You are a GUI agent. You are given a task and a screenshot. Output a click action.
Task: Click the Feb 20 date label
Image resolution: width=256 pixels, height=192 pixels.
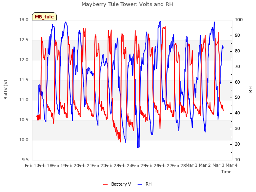click(x=72, y=166)
